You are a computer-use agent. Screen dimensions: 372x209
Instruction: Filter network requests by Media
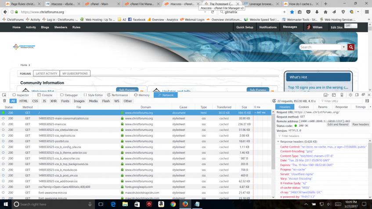(93, 101)
